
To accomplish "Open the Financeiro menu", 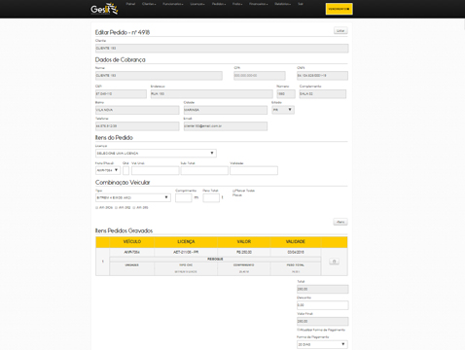I will (259, 4).
